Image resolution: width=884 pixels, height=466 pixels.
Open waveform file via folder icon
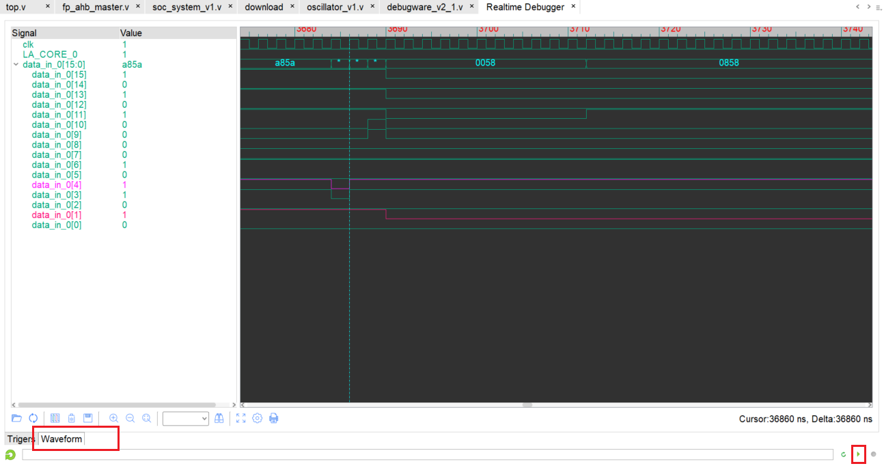coord(17,418)
